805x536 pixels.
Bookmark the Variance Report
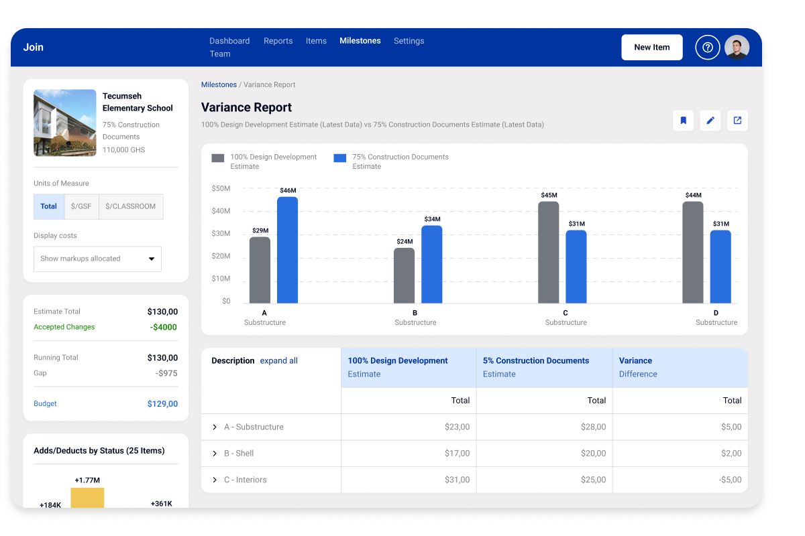[x=684, y=121]
